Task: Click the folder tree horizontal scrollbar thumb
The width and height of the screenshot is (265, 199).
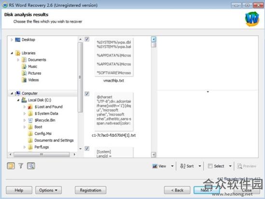Action: click(x=42, y=155)
